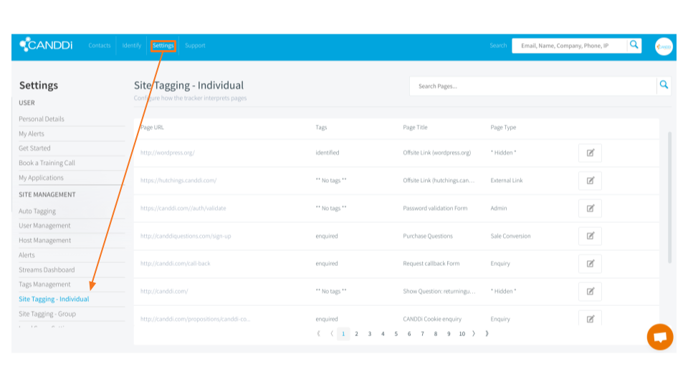This screenshot has width=688, height=387.
Task: Edit the CANDDi Cookie enquiry row
Action: [x=590, y=318]
